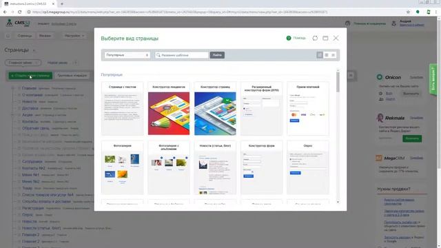Click the Выключить button under Onicon
Viewport: 441px width, 248px height.
point(411,94)
